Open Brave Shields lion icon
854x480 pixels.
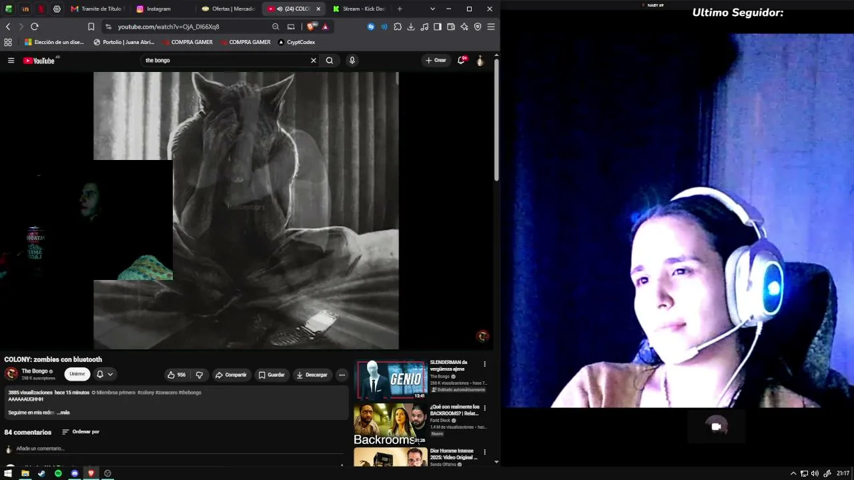coord(312,27)
